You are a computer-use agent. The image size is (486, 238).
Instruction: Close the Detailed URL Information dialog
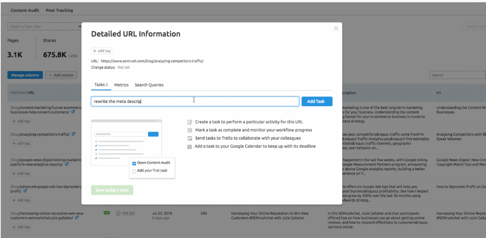pos(336,29)
